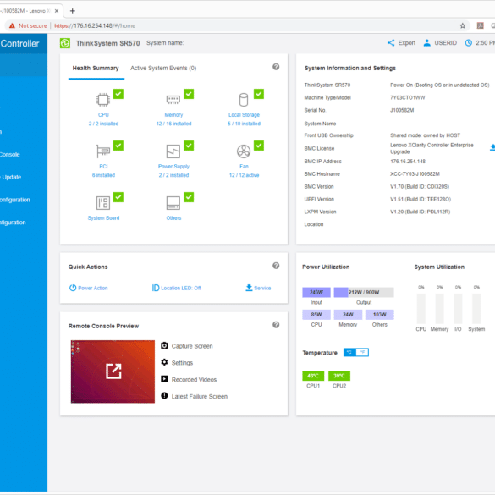Open the Others health icon
Image resolution: width=495 pixels, height=495 pixels.
click(x=173, y=203)
